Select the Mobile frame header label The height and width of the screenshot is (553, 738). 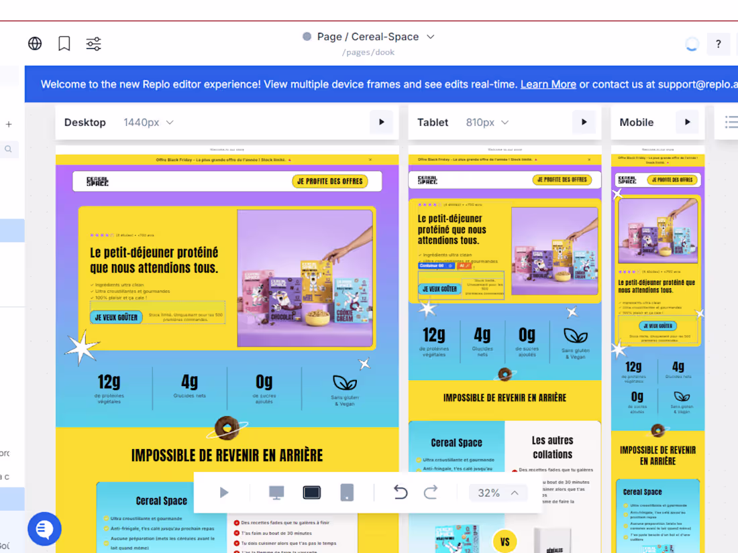click(636, 122)
